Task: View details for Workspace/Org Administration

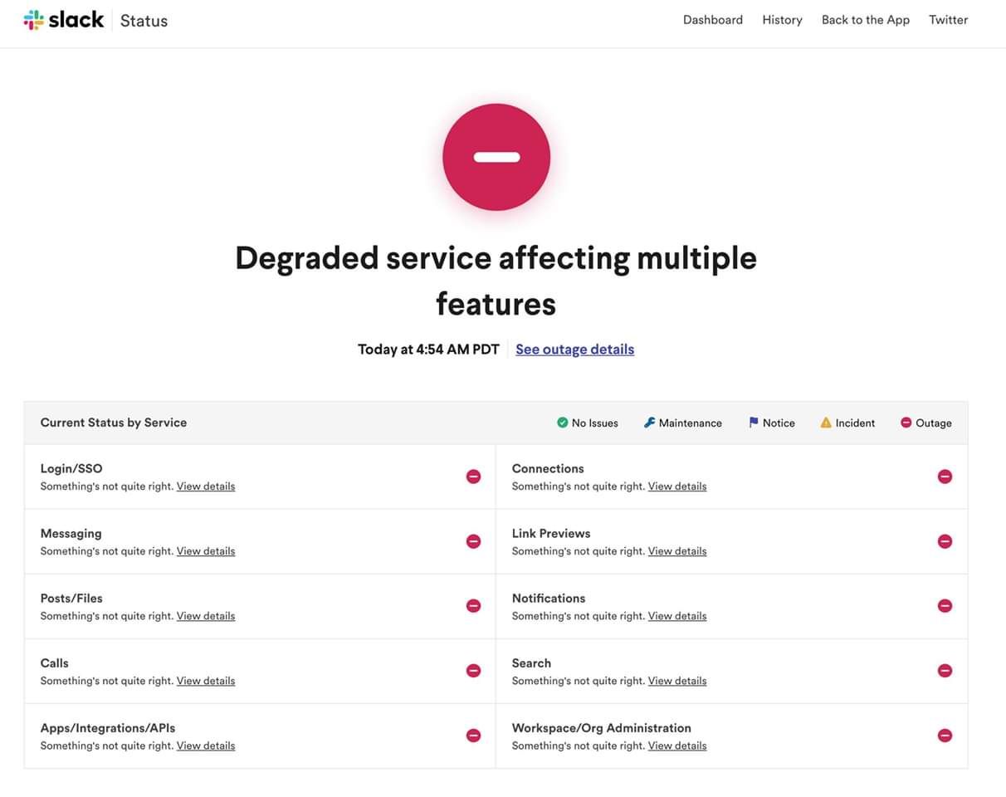Action: pyautogui.click(x=677, y=746)
